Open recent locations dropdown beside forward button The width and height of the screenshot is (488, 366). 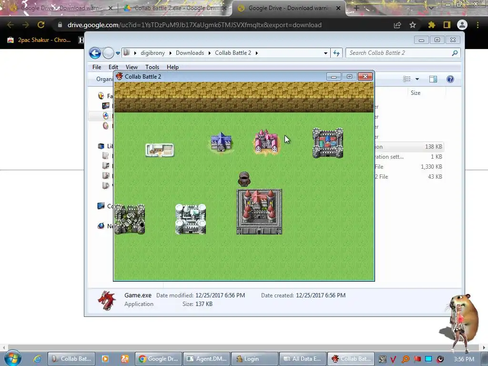tap(118, 53)
